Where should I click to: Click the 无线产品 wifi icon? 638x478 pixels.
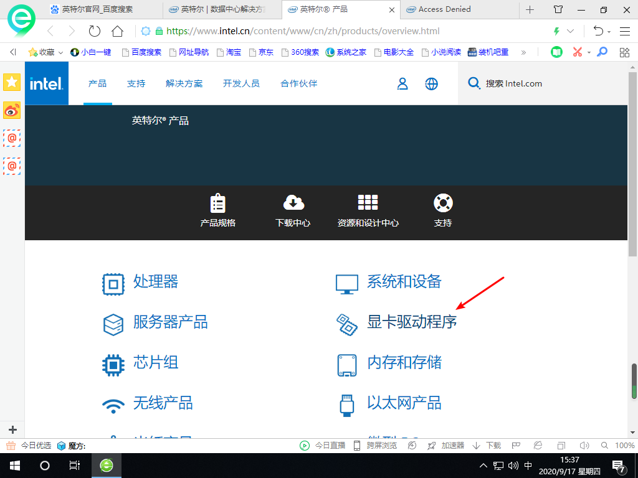click(x=113, y=405)
